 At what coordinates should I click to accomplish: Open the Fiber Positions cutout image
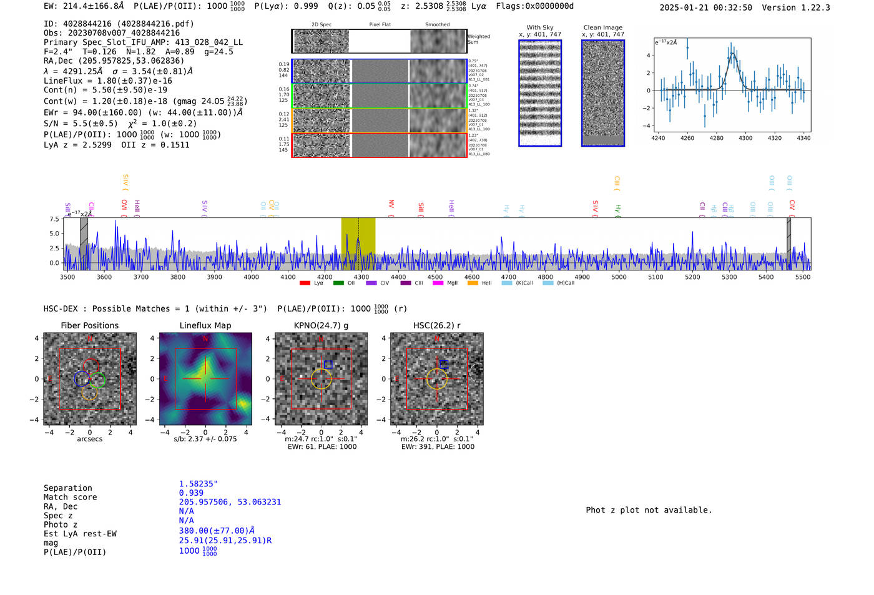[x=90, y=379]
